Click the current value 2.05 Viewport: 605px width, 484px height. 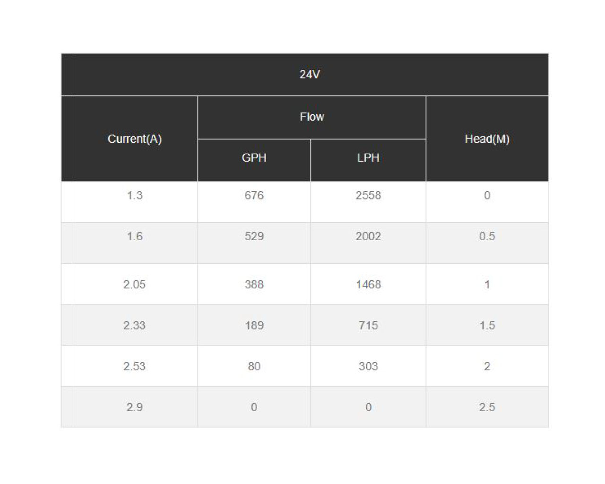(135, 285)
